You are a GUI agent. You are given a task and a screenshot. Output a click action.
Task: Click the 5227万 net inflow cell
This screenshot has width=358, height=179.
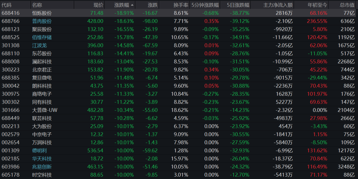284,102
